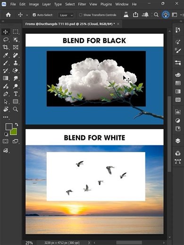Open the Discover lightbulb panel
This screenshot has width=184, height=245.
[x=166, y=15]
